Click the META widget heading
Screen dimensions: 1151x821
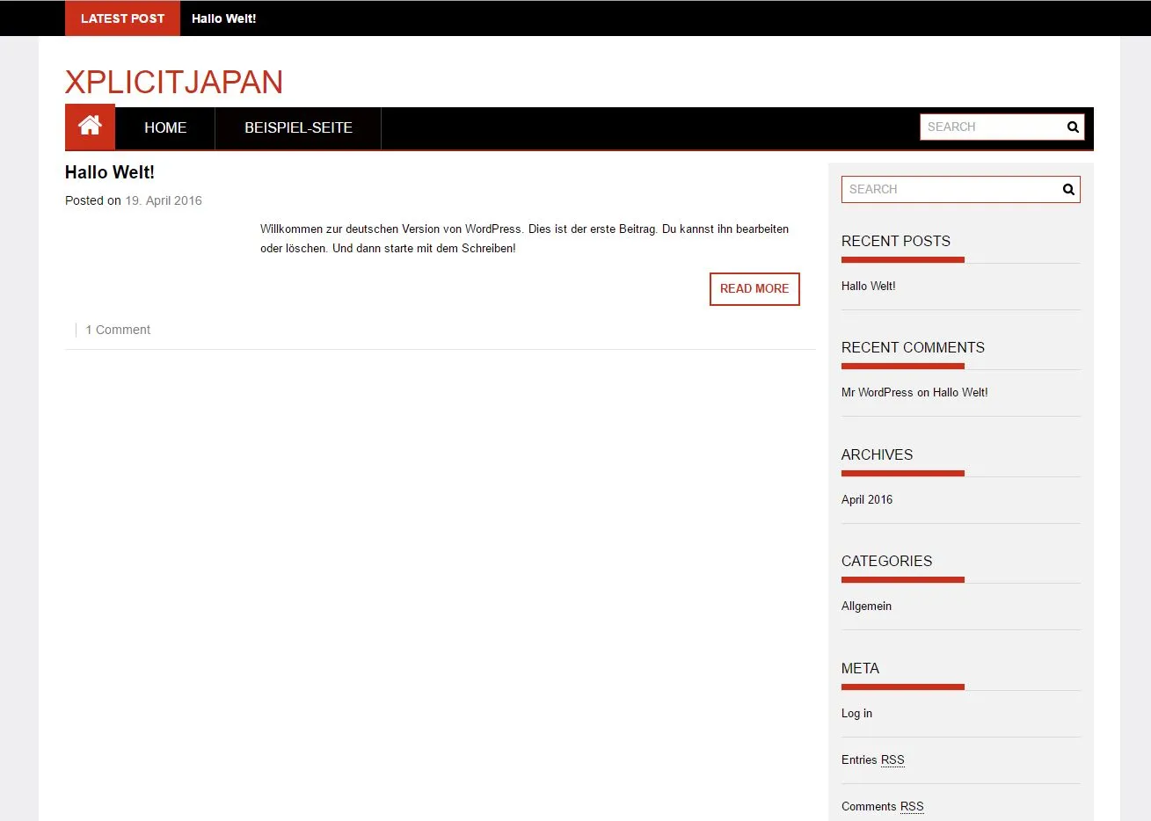click(860, 668)
